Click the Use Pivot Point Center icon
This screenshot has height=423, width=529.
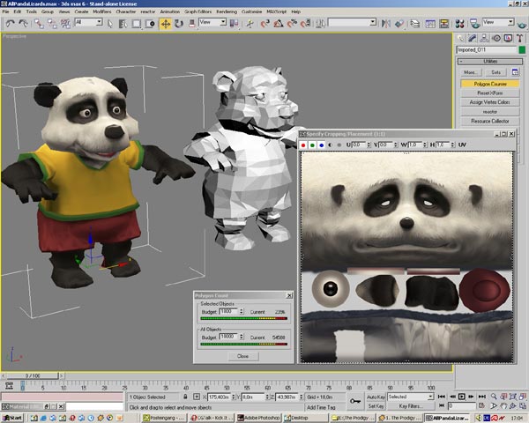click(x=234, y=23)
